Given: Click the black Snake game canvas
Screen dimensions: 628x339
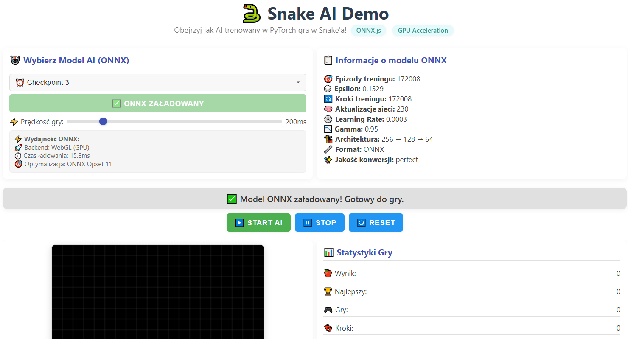Looking at the screenshot, I should [157, 292].
